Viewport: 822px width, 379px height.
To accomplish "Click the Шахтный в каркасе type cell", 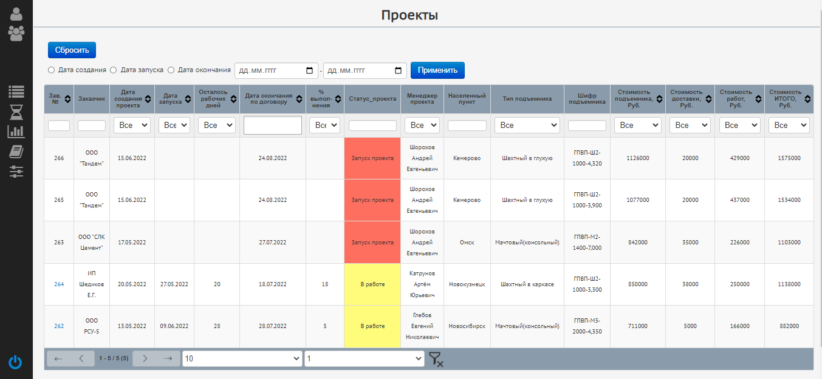I will 527,284.
